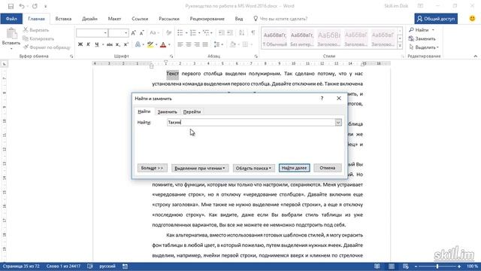Open the numbered list button
The height and width of the screenshot is (271, 481).
point(193,32)
